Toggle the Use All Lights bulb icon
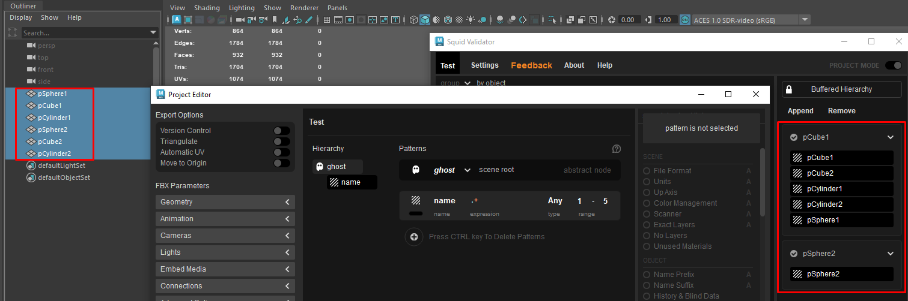 click(x=471, y=20)
